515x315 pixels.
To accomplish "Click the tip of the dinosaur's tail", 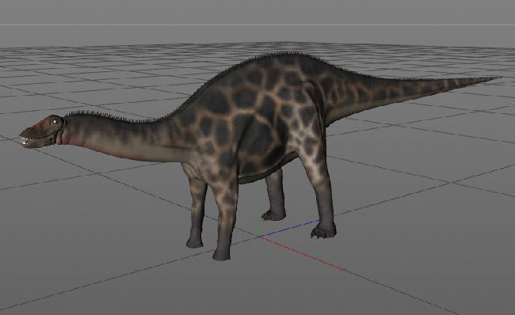I will point(497,78).
